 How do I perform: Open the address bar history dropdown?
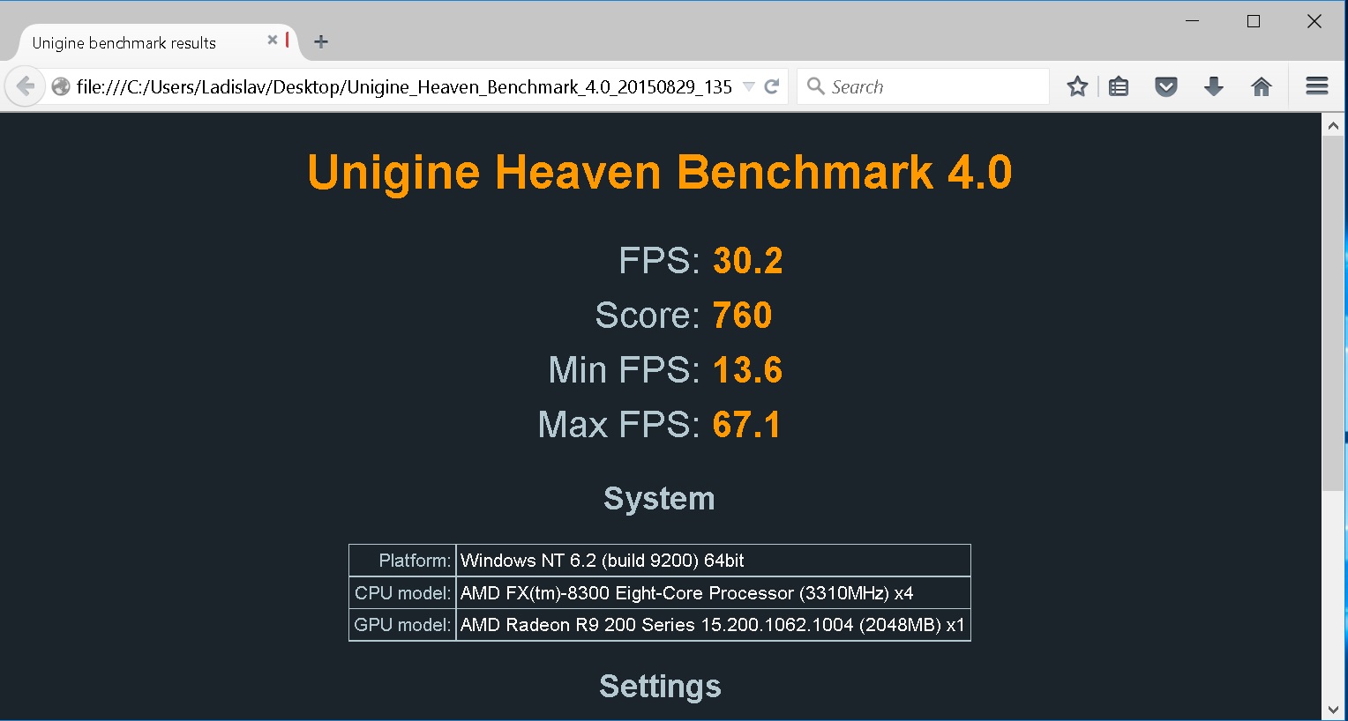pos(749,86)
